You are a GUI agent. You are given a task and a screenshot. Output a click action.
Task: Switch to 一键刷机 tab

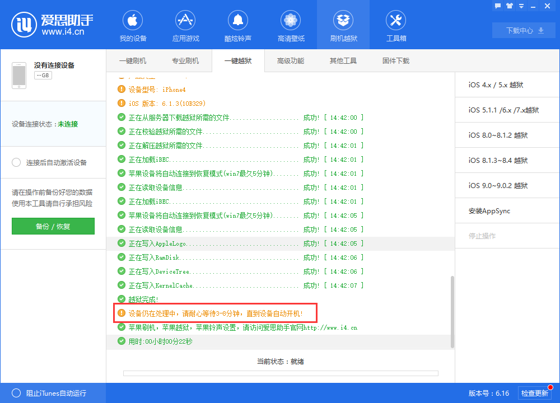tap(133, 60)
